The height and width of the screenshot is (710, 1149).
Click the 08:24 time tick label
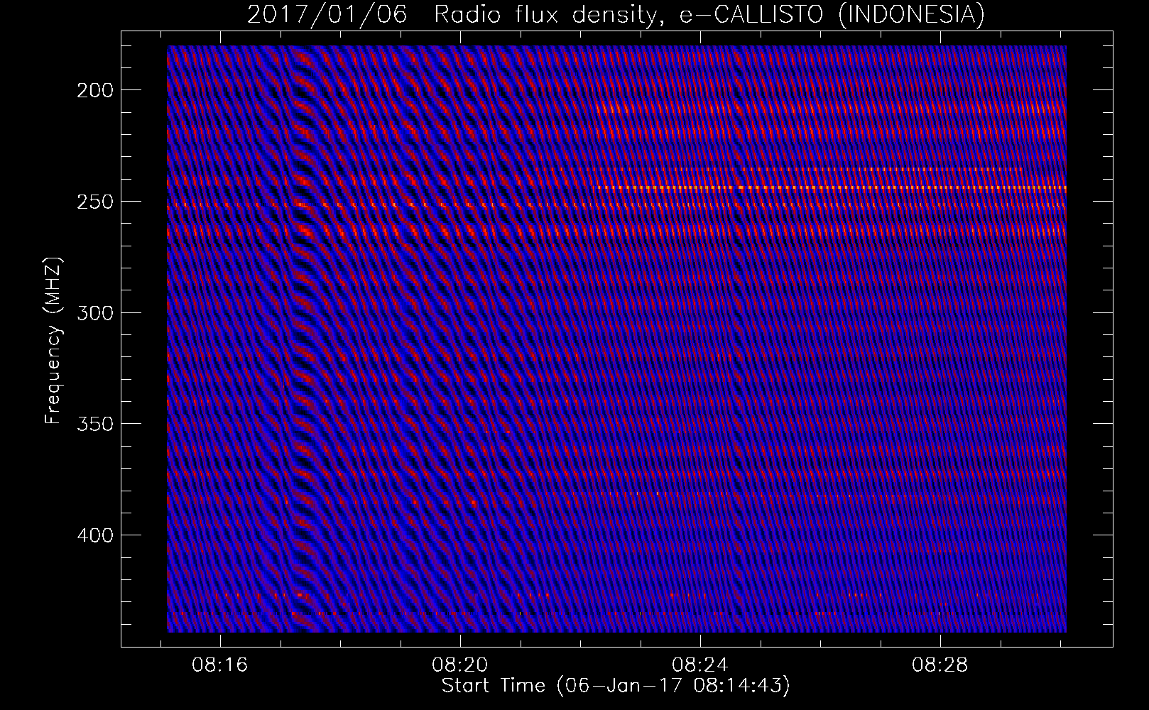(x=700, y=665)
